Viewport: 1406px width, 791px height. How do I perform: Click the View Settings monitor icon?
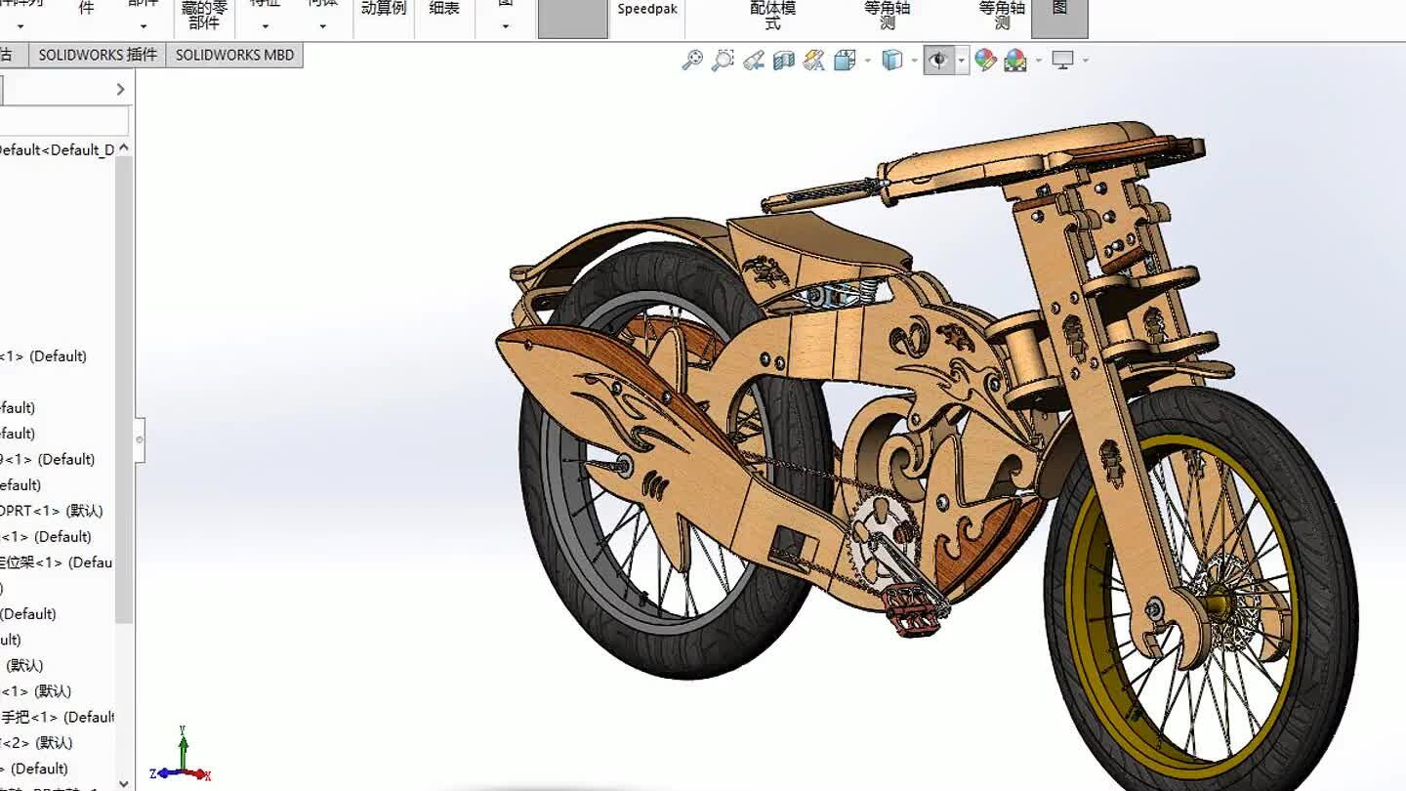pos(1063,61)
